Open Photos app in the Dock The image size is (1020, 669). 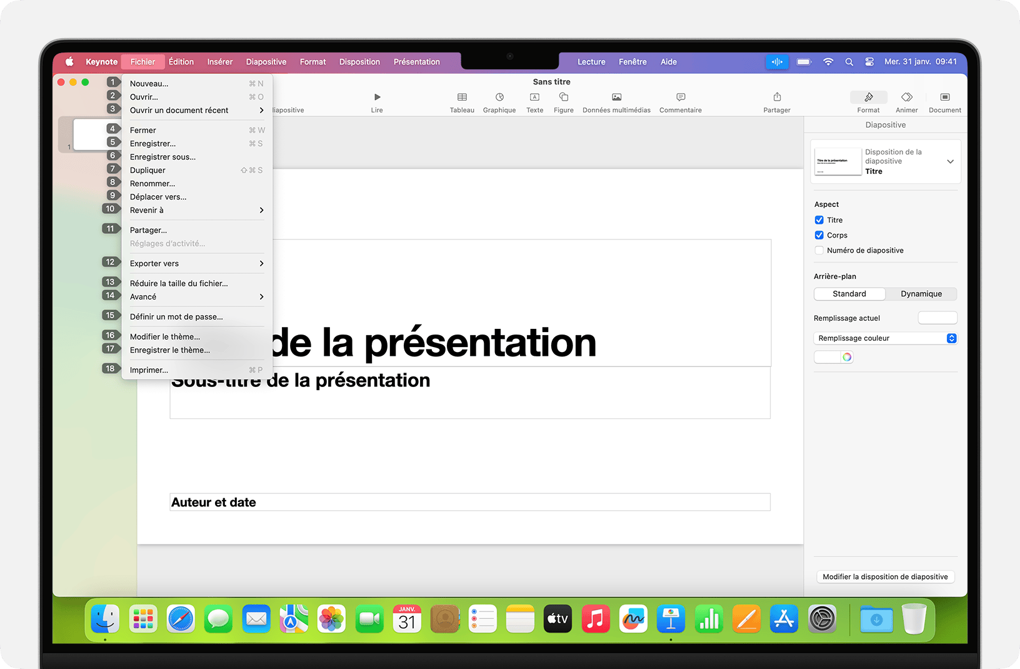tap(331, 620)
